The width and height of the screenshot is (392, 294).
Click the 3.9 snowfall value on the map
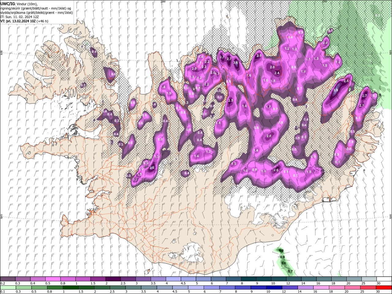[x=336, y=90]
